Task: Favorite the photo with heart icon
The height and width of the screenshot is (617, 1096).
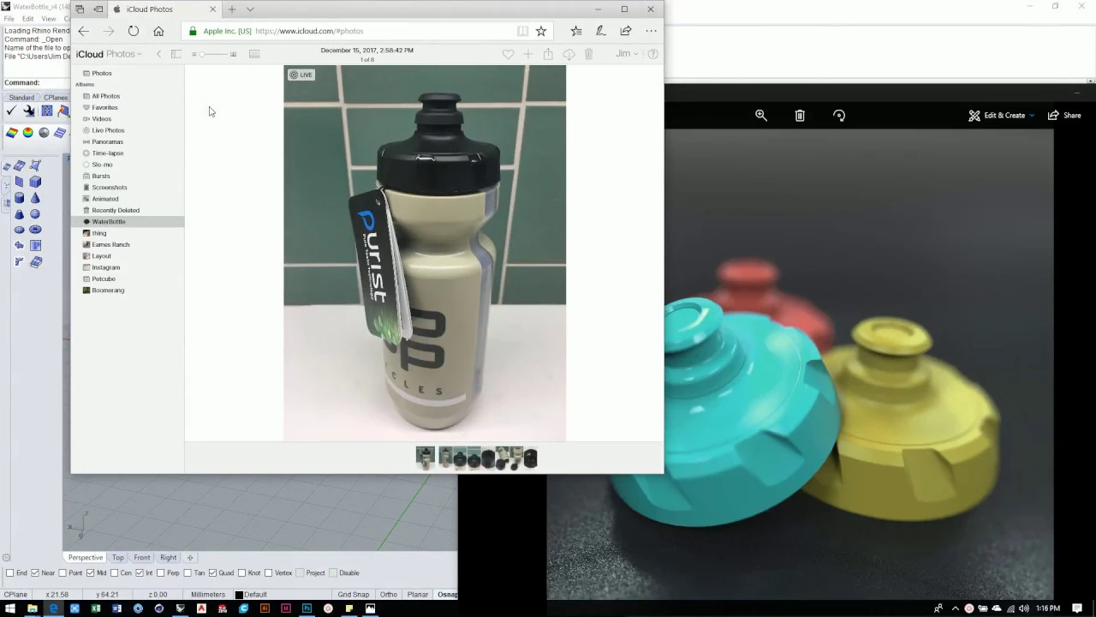Action: click(x=508, y=54)
